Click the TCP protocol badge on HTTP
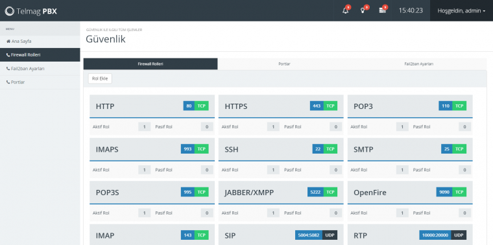The width and height of the screenshot is (493, 245). pos(202,106)
